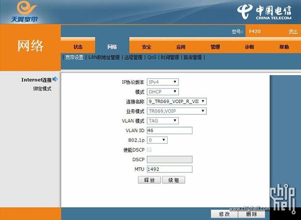301x220 pixels.
Task: Click the 释放 button
Action: click(x=149, y=180)
